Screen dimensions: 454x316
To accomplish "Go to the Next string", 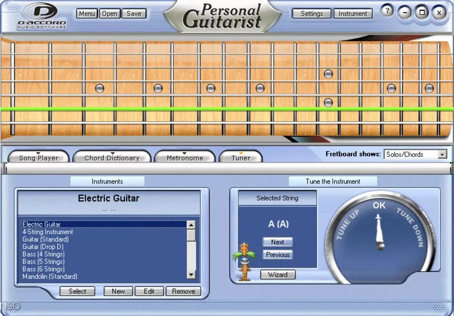I will (x=277, y=242).
